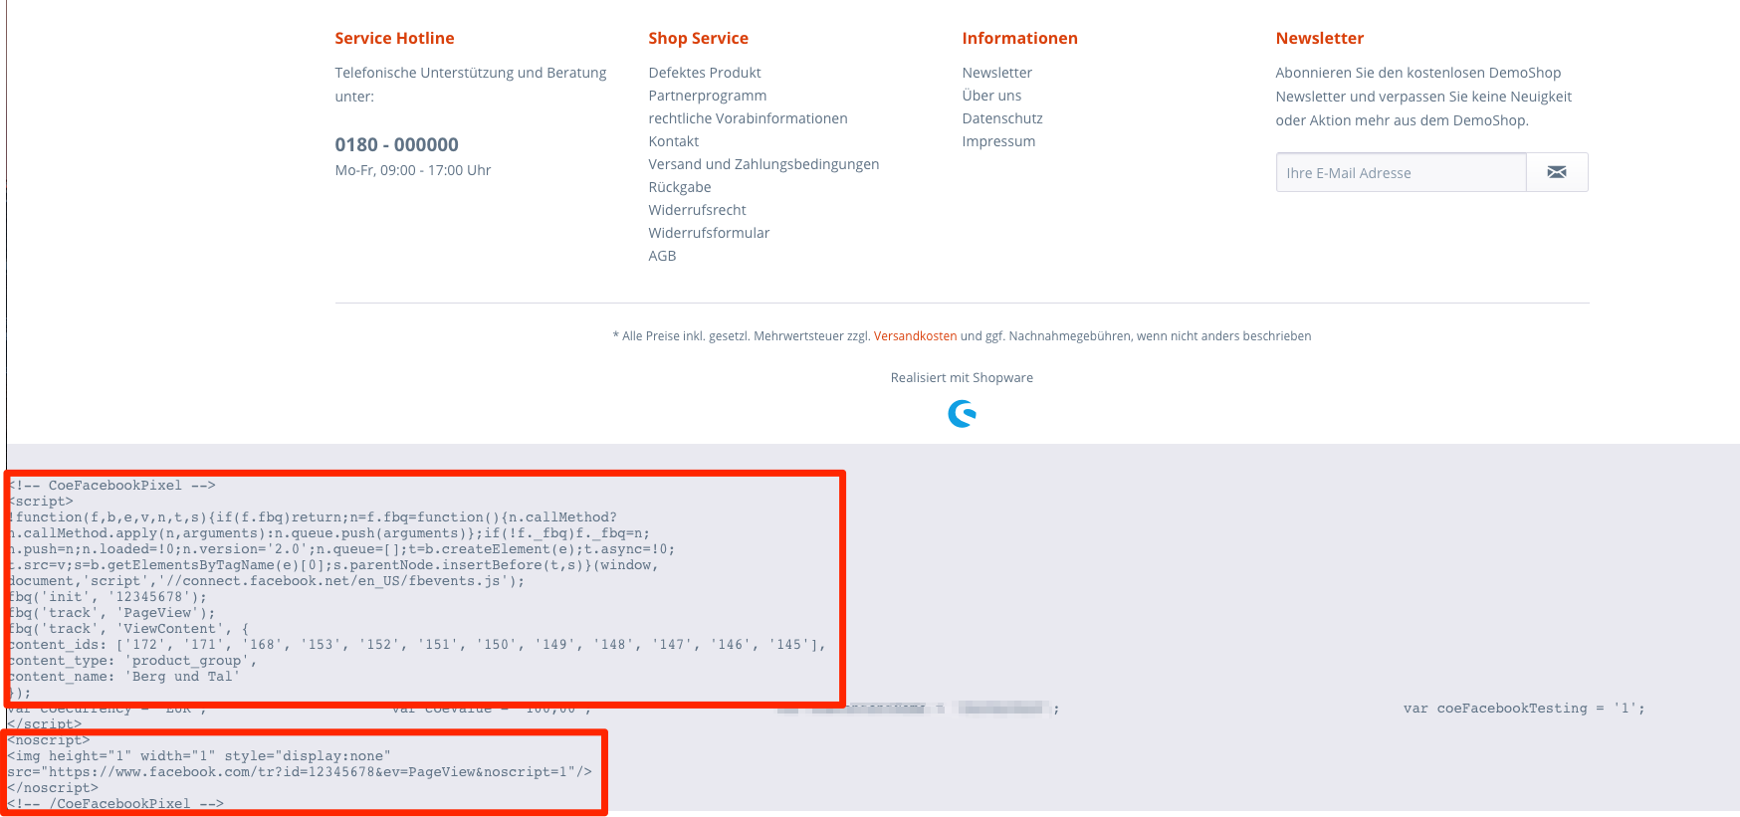
Task: Open the AGB link
Action: pyautogui.click(x=663, y=256)
